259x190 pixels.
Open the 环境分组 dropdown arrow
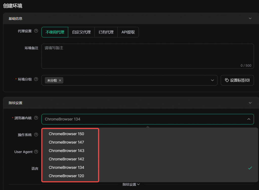coord(212,80)
